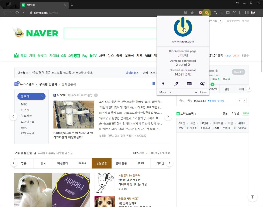Go forward with the toolbar arrow

click(11, 13)
